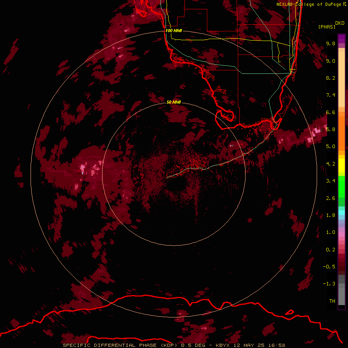Click the 0.2 value on color scale
Viewport: 348px width, 348px height.
pyautogui.click(x=331, y=250)
